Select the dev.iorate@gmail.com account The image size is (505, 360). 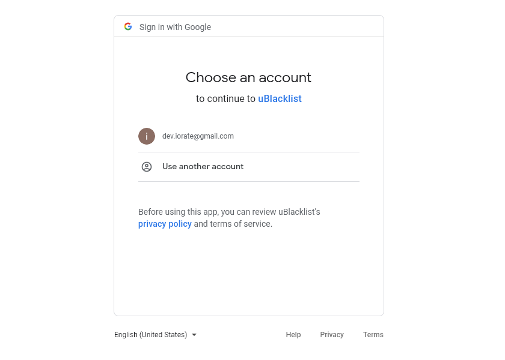click(198, 136)
